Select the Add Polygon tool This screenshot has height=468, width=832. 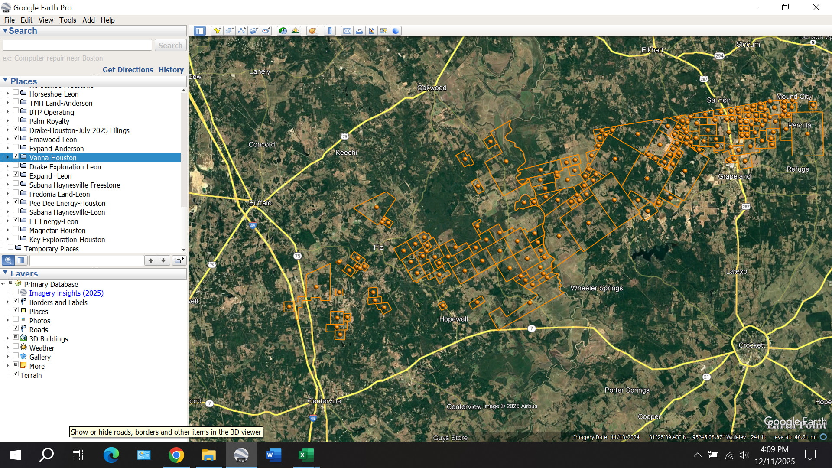tap(229, 31)
